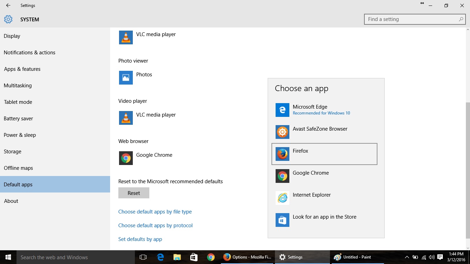470x264 pixels.
Task: Show hidden tray icons
Action: [407, 257]
